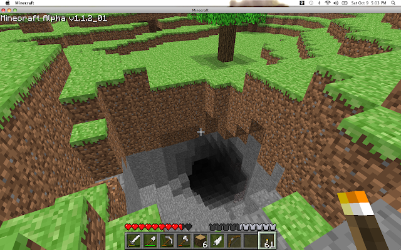The image size is (401, 250).
Task: Open the Bluetooth menu
Action: [319, 2]
